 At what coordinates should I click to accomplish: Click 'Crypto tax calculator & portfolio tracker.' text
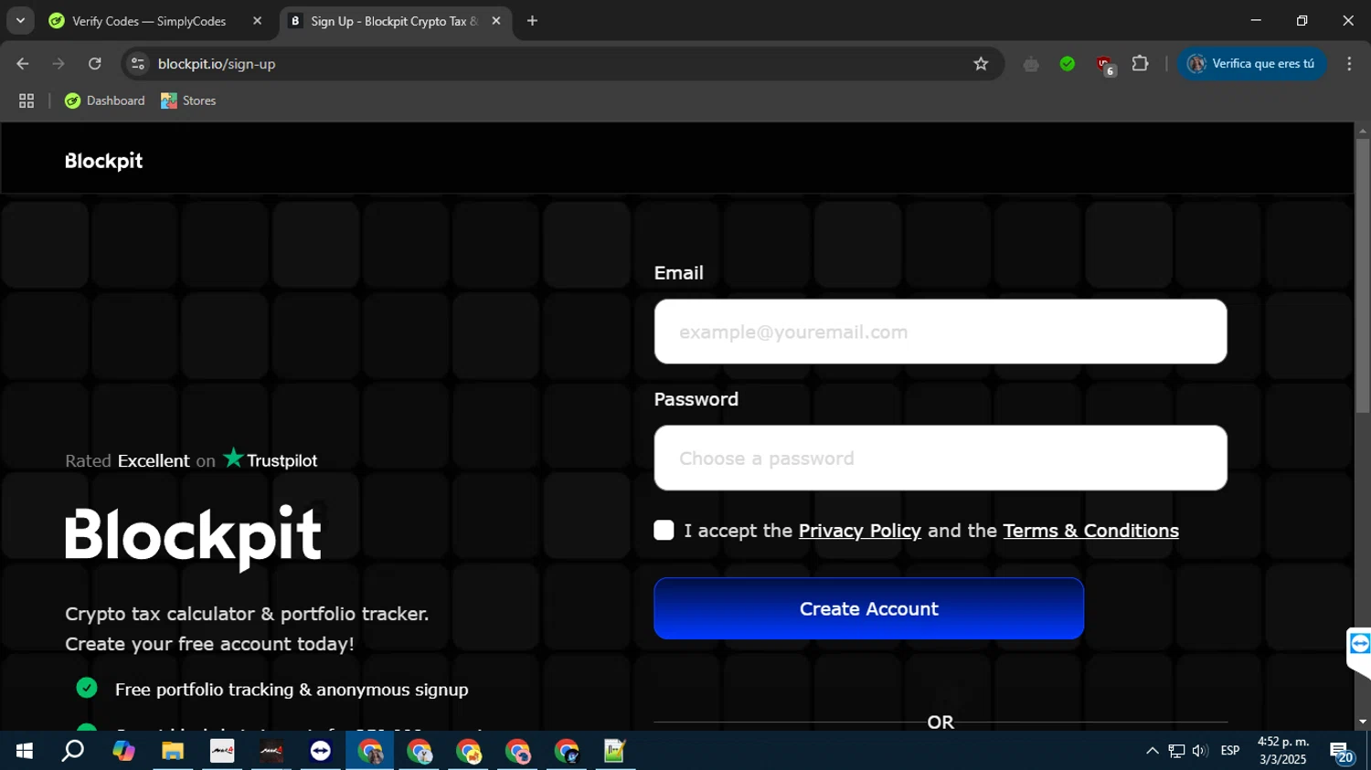click(x=247, y=614)
